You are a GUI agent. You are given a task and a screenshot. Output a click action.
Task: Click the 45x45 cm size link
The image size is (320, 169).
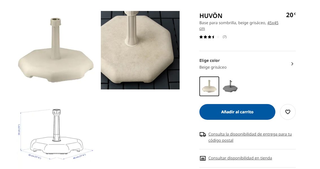point(239,26)
